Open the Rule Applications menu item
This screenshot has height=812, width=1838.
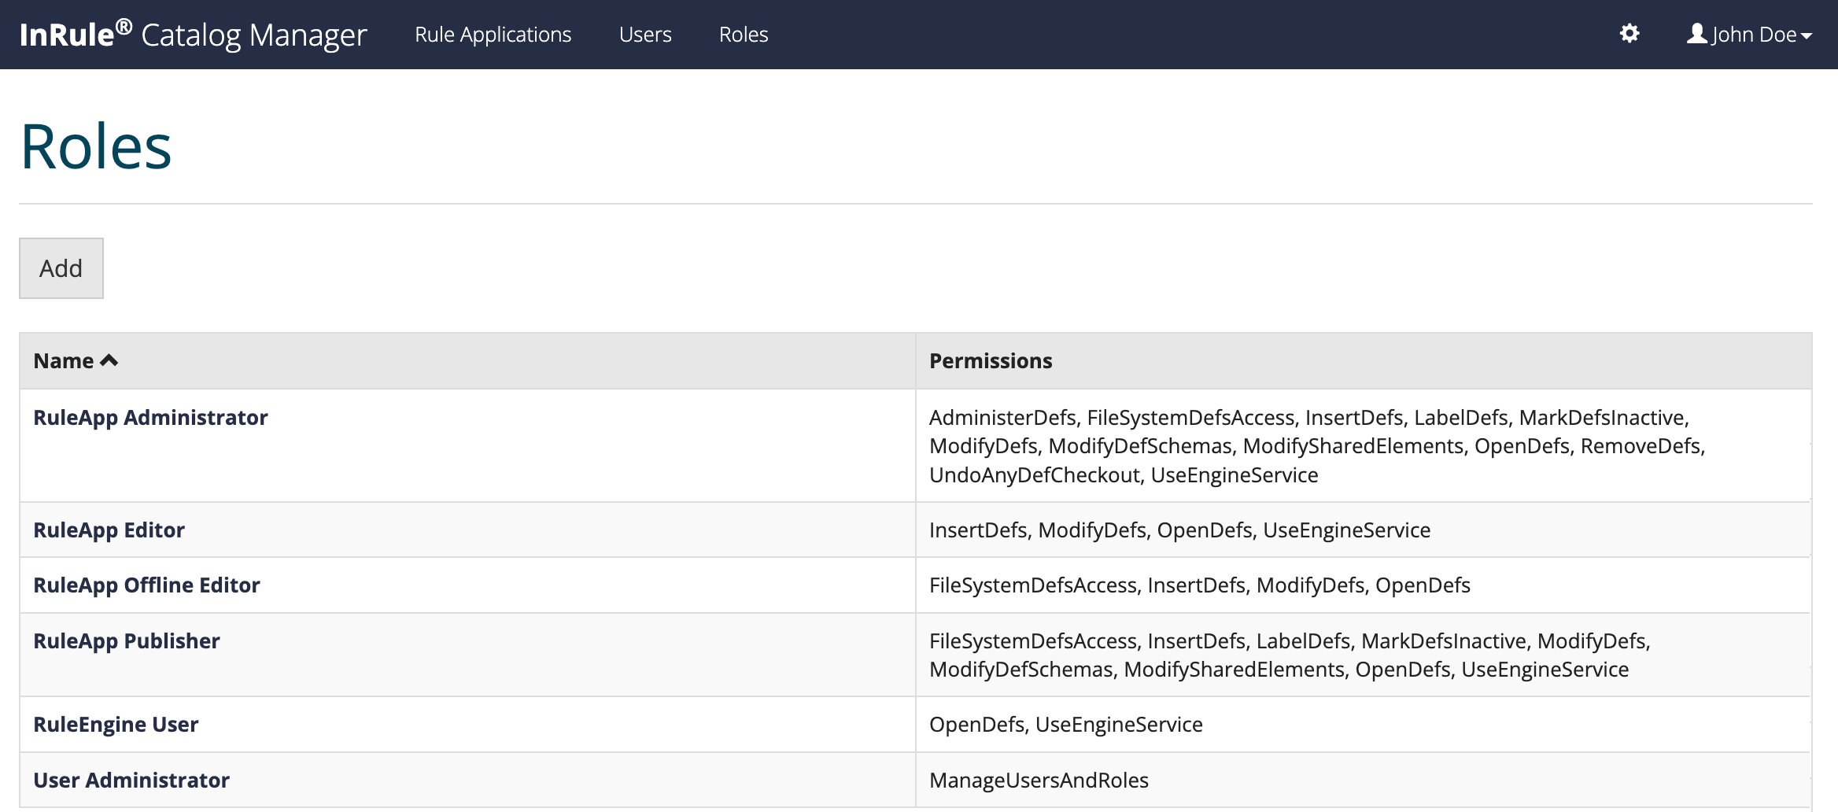[x=493, y=35]
